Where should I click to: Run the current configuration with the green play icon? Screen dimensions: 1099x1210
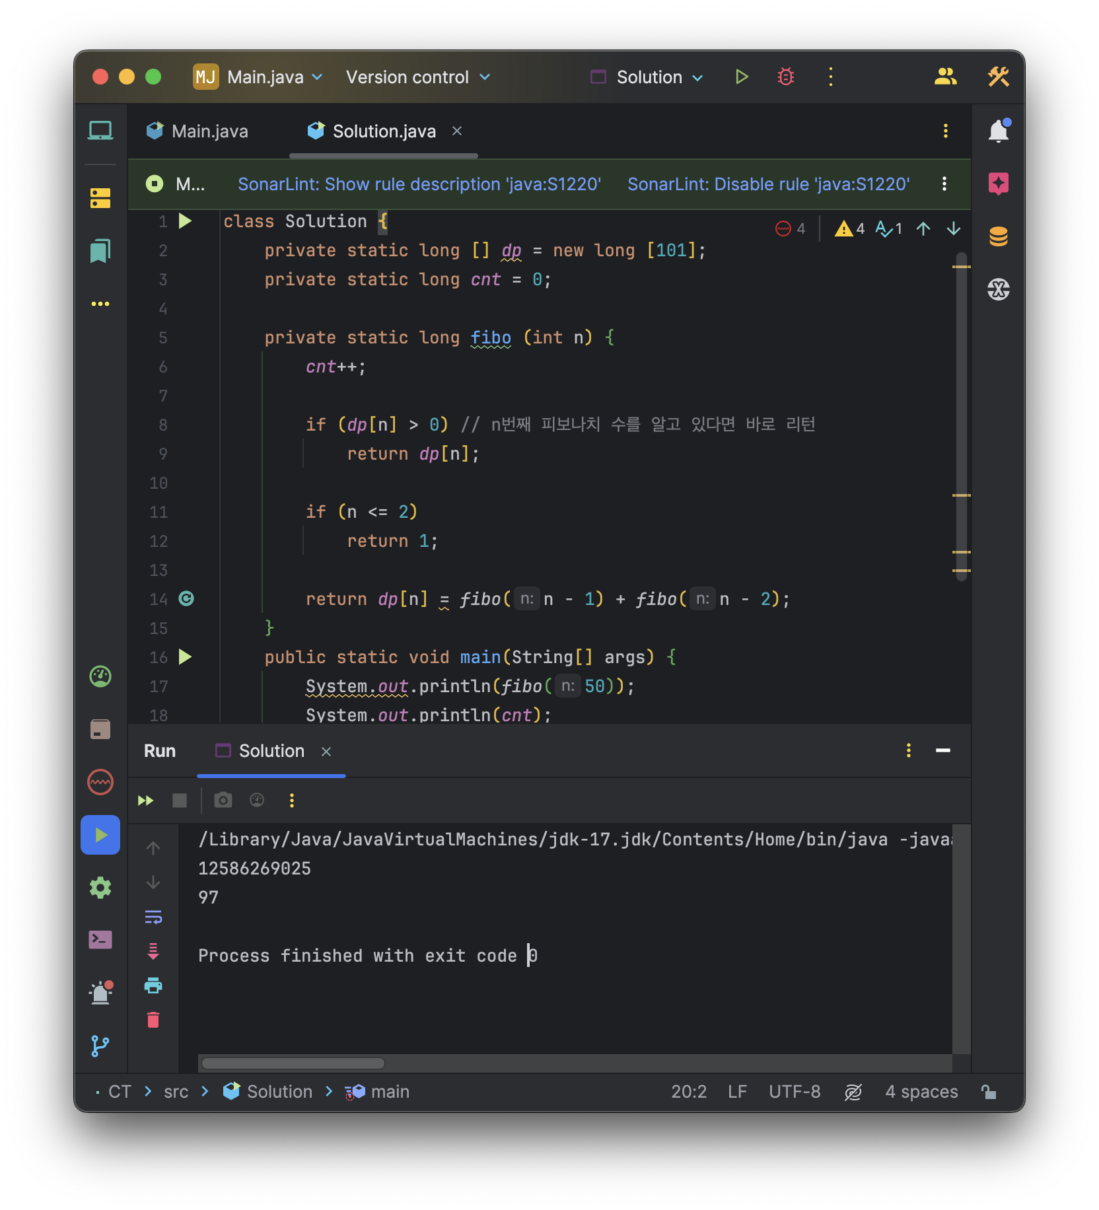(742, 77)
